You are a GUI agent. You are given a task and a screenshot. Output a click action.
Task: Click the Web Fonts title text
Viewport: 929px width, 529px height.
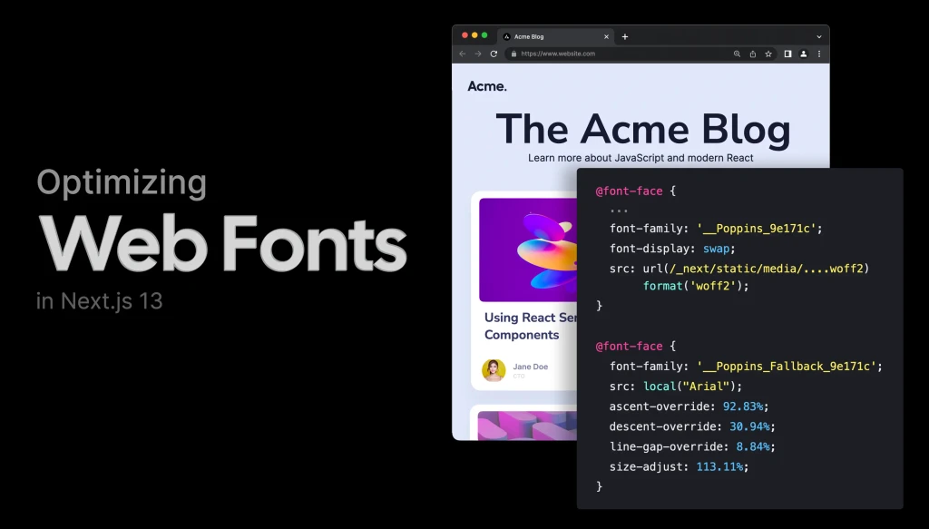click(x=223, y=243)
